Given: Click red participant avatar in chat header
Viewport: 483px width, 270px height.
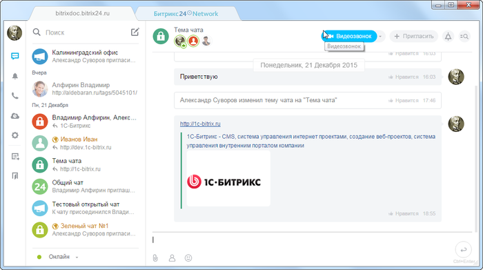Looking at the screenshot, I should [193, 41].
